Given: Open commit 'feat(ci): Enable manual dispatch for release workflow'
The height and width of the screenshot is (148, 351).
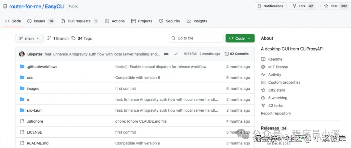Looking at the screenshot, I should pos(161,67).
